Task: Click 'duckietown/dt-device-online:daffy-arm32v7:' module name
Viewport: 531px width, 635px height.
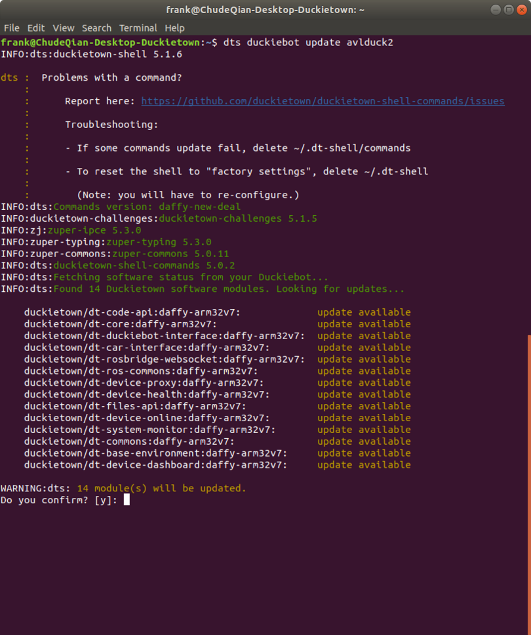Action: point(146,419)
